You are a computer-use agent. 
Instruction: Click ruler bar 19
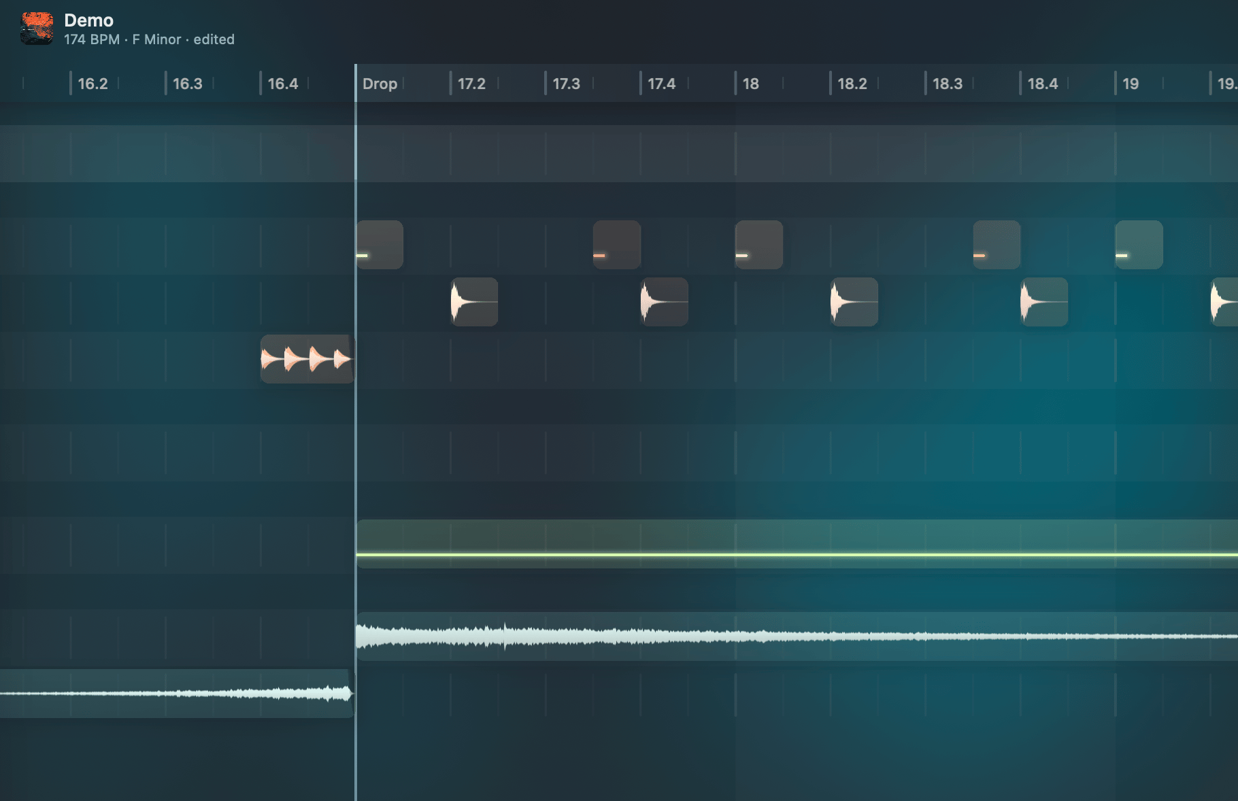tap(1131, 84)
